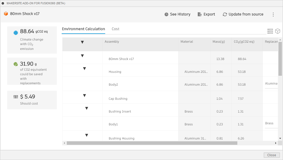Collapse the Housing assembly row
283x160 pixels.
pos(84,69)
